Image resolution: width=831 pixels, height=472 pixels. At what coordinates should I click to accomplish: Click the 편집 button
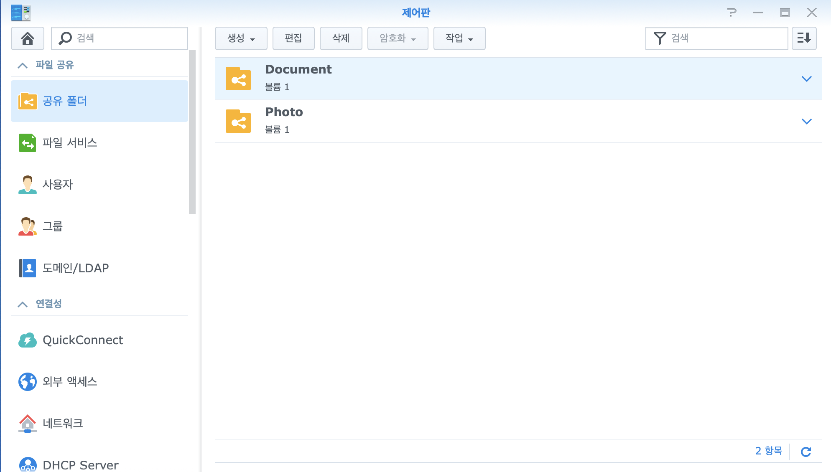293,38
